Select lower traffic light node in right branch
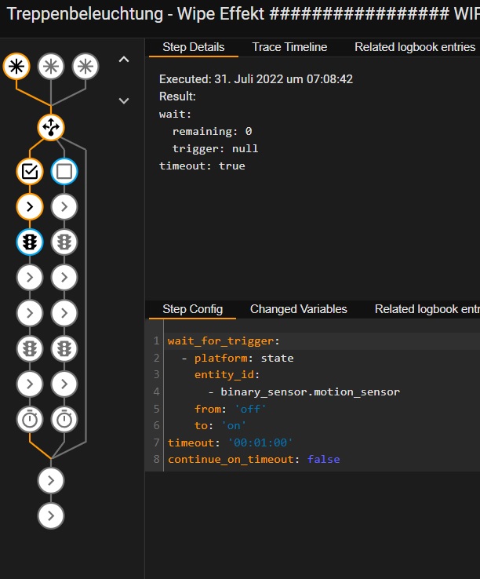The height and width of the screenshot is (579, 480). tap(64, 348)
